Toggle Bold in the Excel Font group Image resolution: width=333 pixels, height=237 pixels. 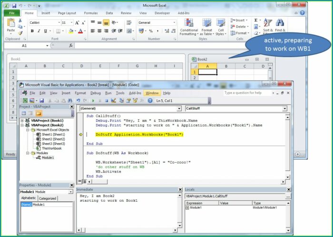coord(32,31)
